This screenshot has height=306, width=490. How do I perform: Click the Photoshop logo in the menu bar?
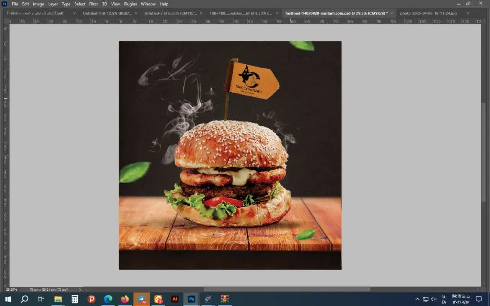coord(5,4)
